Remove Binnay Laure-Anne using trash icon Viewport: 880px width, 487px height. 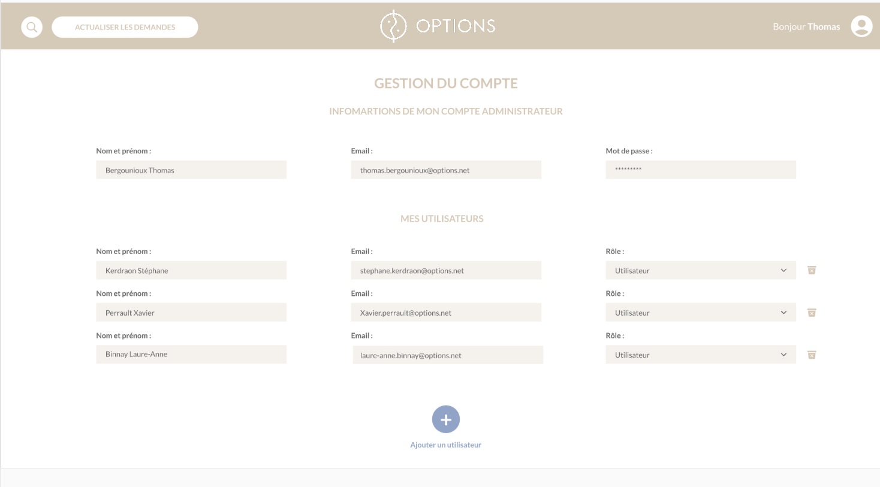[x=812, y=355]
